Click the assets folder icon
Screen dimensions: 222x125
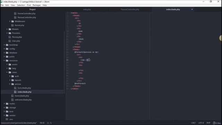tap(10, 65)
